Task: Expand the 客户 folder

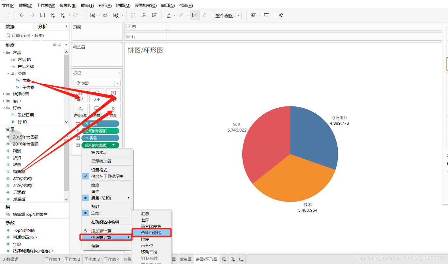Action: pyautogui.click(x=4, y=101)
